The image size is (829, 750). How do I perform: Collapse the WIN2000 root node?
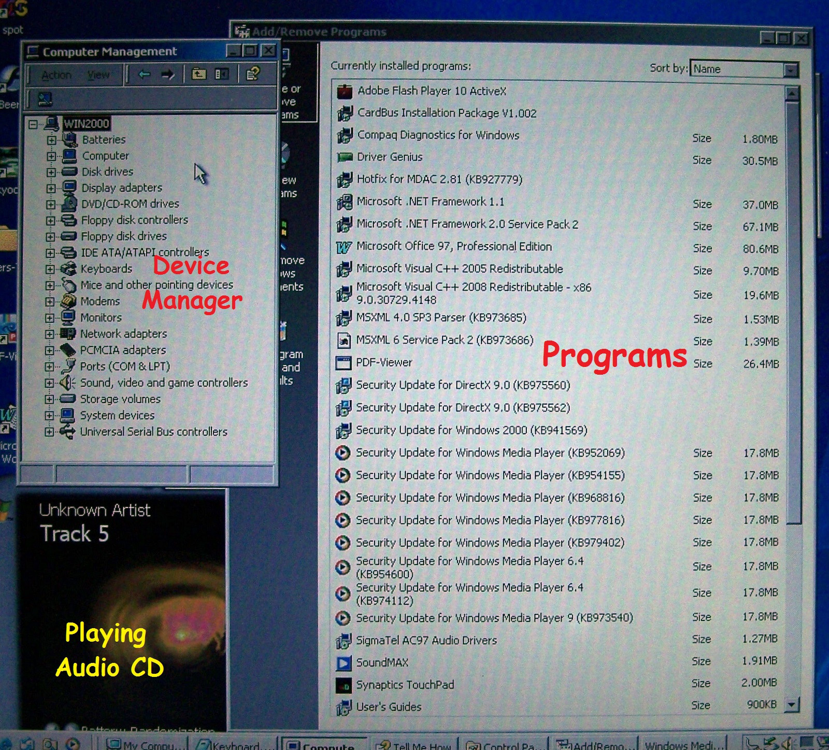(x=34, y=124)
